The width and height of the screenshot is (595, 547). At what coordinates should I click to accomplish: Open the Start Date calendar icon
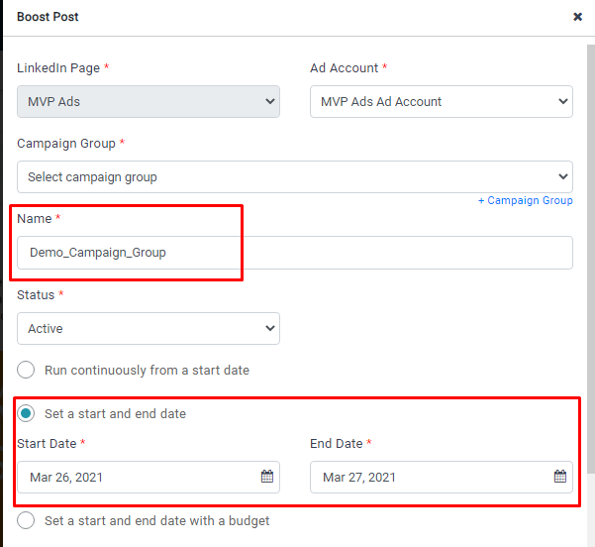267,477
